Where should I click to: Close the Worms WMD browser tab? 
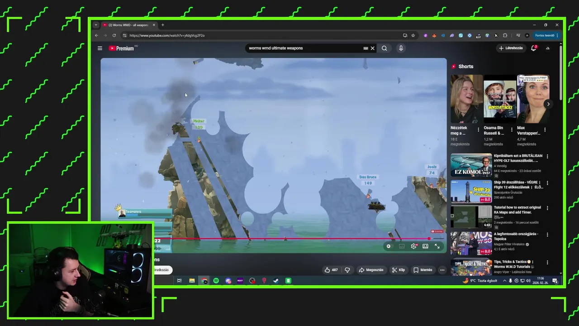[x=154, y=25]
